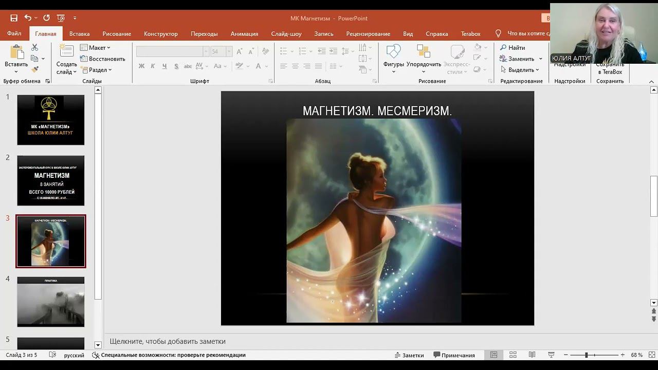Screen dimensions: 658x370
Task: Click the zoom slider in status bar
Action: [x=586, y=355]
